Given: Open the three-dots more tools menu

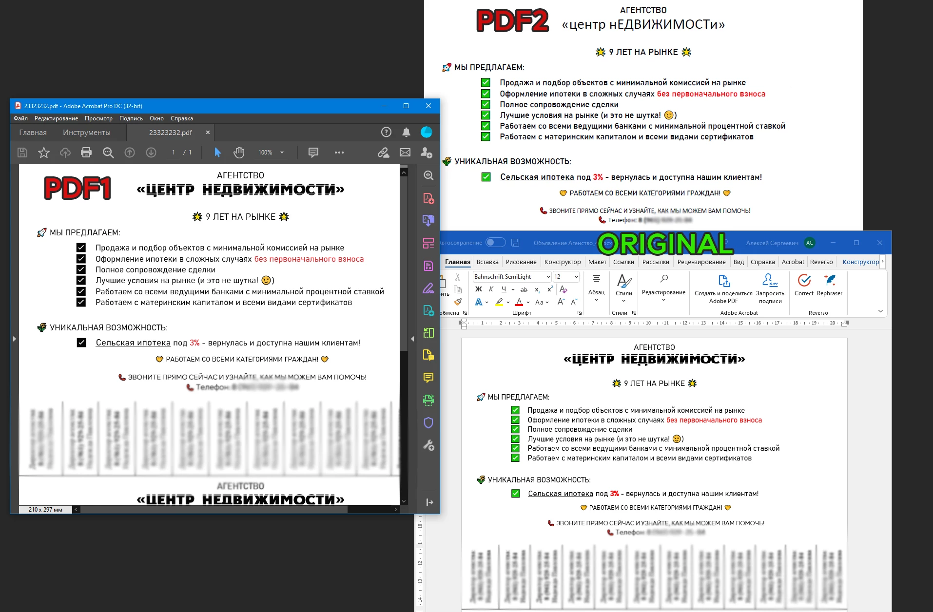Looking at the screenshot, I should [339, 153].
